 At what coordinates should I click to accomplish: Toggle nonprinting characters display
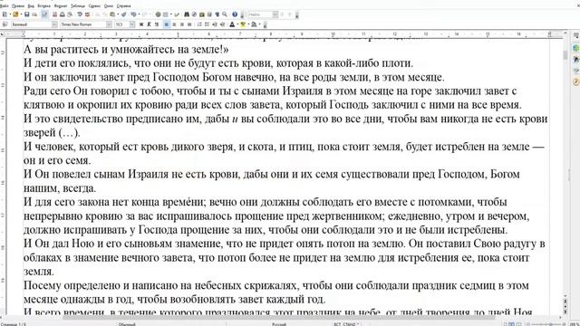(217, 14)
